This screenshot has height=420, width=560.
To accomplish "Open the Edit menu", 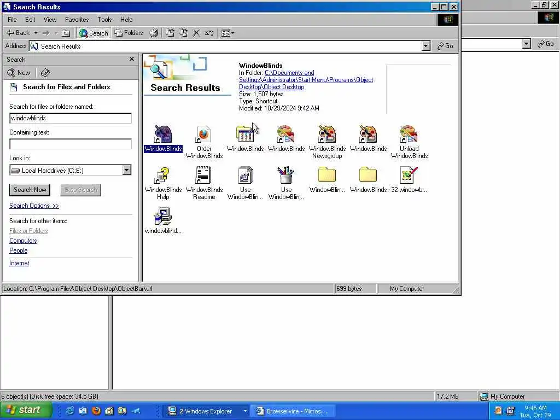I will pyautogui.click(x=30, y=19).
